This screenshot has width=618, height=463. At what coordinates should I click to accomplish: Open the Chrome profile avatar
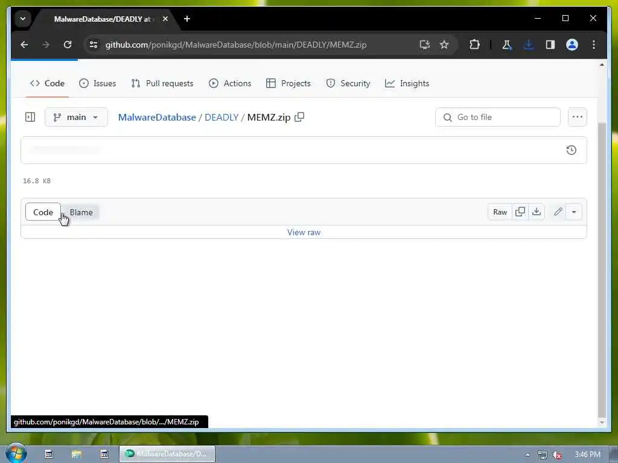(x=572, y=45)
